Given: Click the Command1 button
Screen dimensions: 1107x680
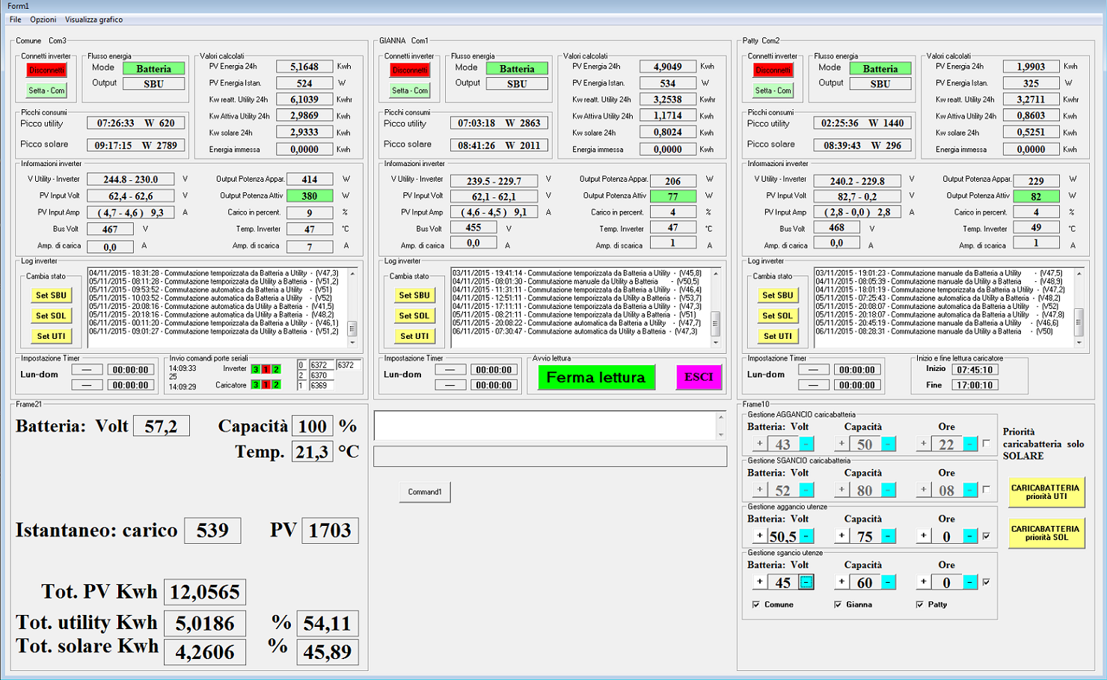Looking at the screenshot, I should tap(425, 492).
